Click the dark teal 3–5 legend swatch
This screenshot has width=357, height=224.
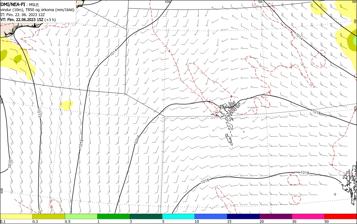(146, 216)
